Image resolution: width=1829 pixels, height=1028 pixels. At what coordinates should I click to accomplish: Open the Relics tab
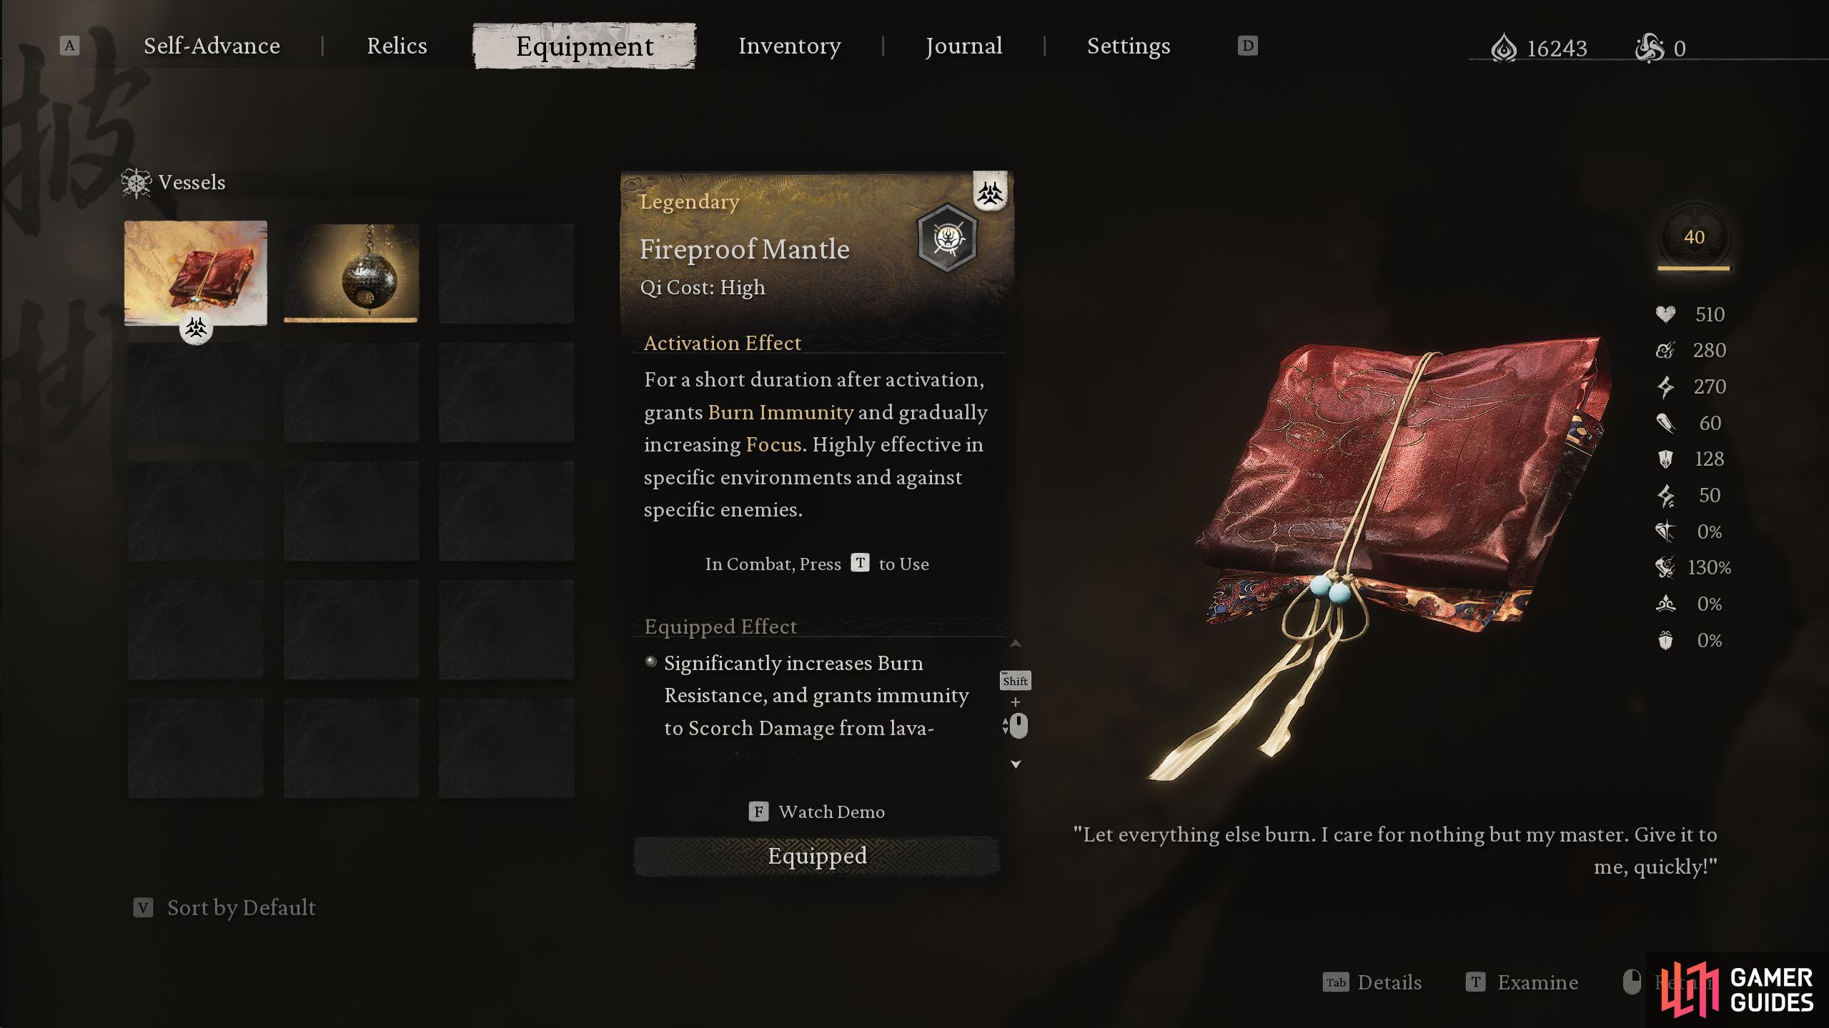click(x=397, y=46)
